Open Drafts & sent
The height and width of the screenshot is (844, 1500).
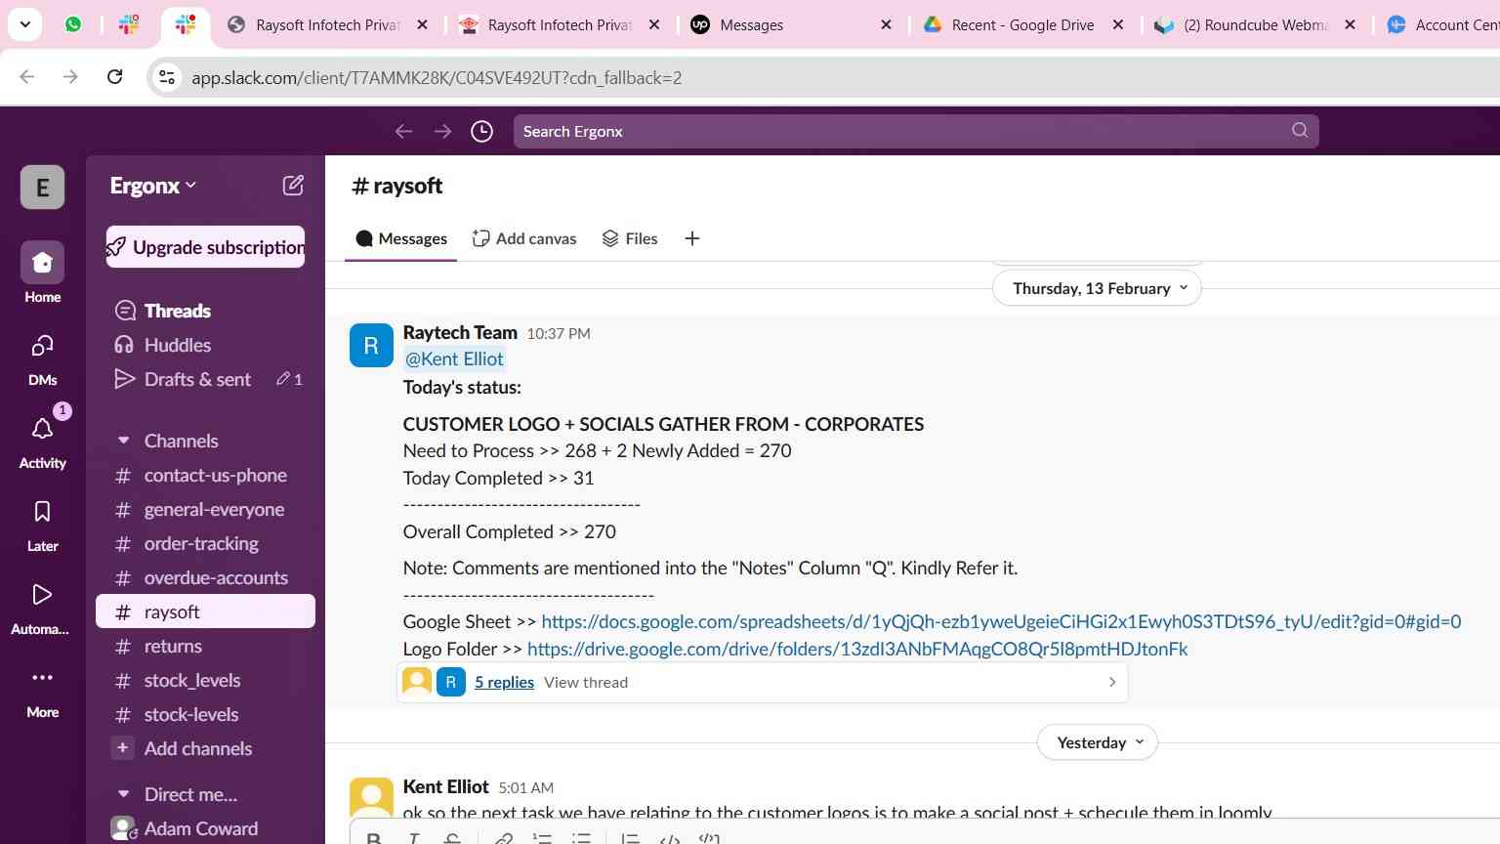click(x=197, y=379)
